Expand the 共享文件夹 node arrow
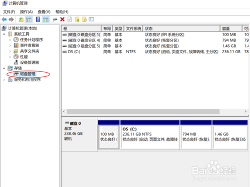250x187 pixels. 10,51
